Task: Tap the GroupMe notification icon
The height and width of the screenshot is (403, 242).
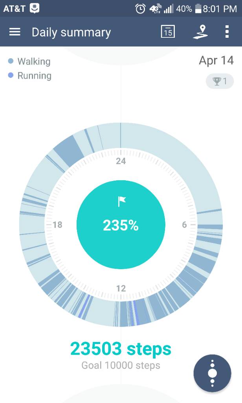Action: point(35,9)
